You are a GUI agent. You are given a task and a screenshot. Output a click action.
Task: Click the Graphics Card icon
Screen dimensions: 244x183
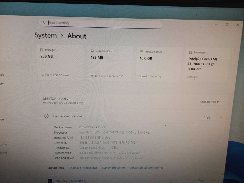(x=92, y=51)
